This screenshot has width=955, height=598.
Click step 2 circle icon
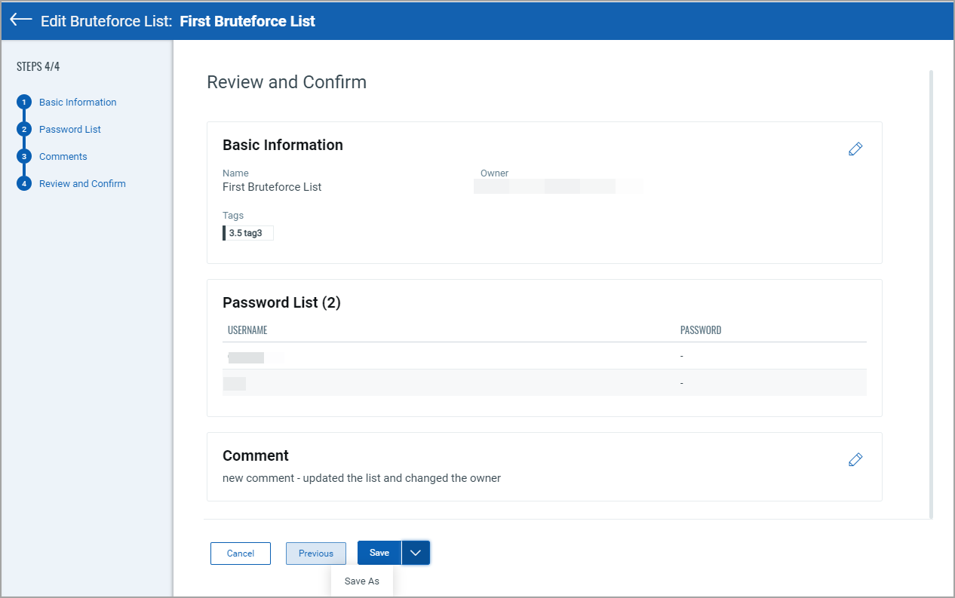coord(24,130)
